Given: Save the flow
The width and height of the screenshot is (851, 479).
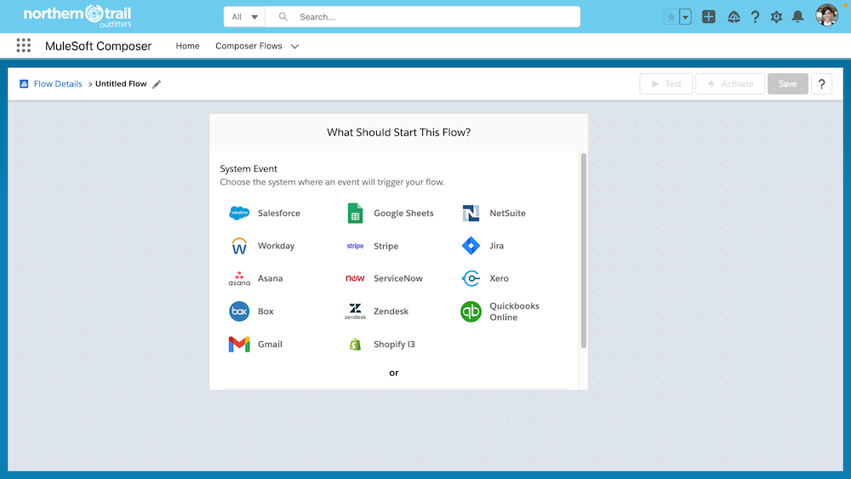Looking at the screenshot, I should pos(787,83).
